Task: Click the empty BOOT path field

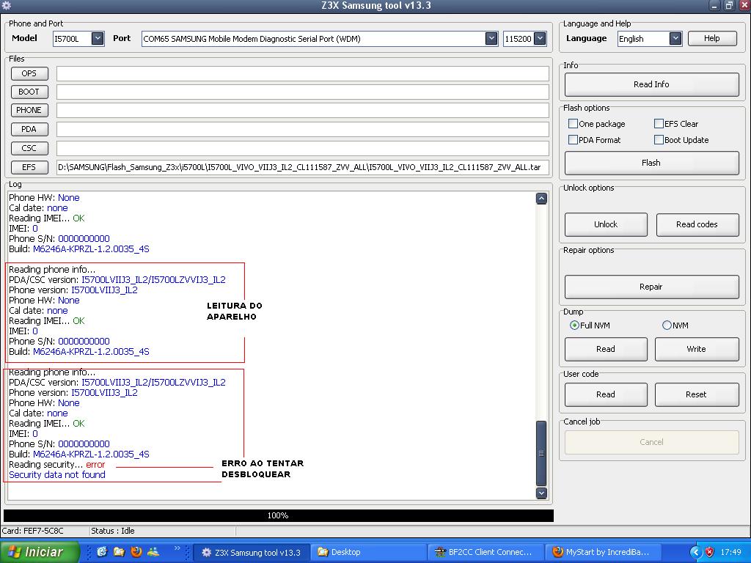Action: pos(303,92)
